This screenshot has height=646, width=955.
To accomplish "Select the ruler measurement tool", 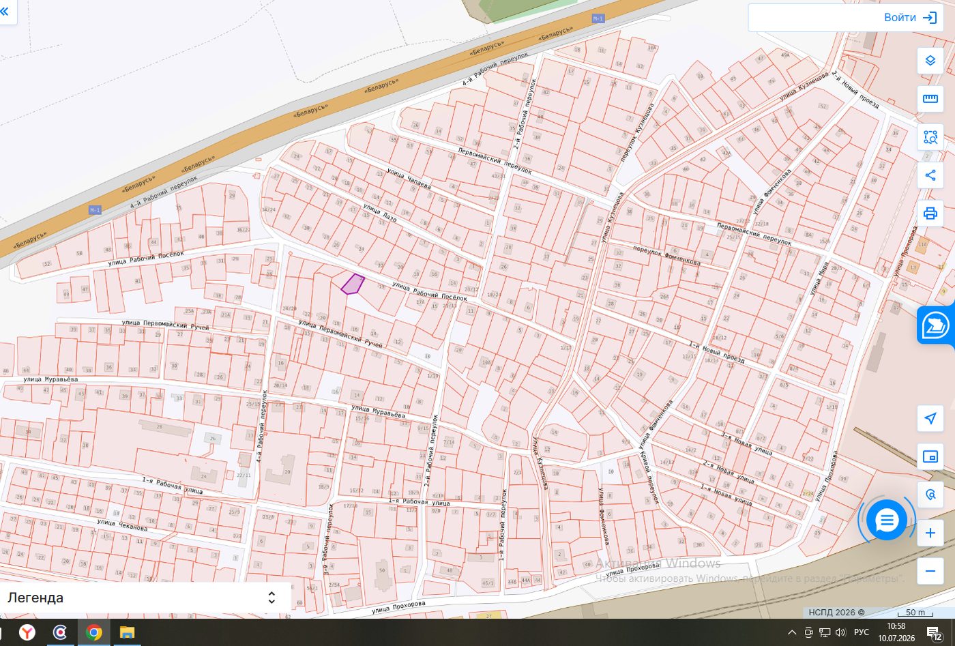I will coord(930,99).
